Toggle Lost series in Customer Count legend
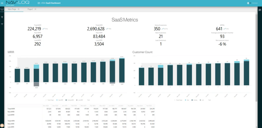The height and width of the screenshot is (128, 262). click(202, 100)
